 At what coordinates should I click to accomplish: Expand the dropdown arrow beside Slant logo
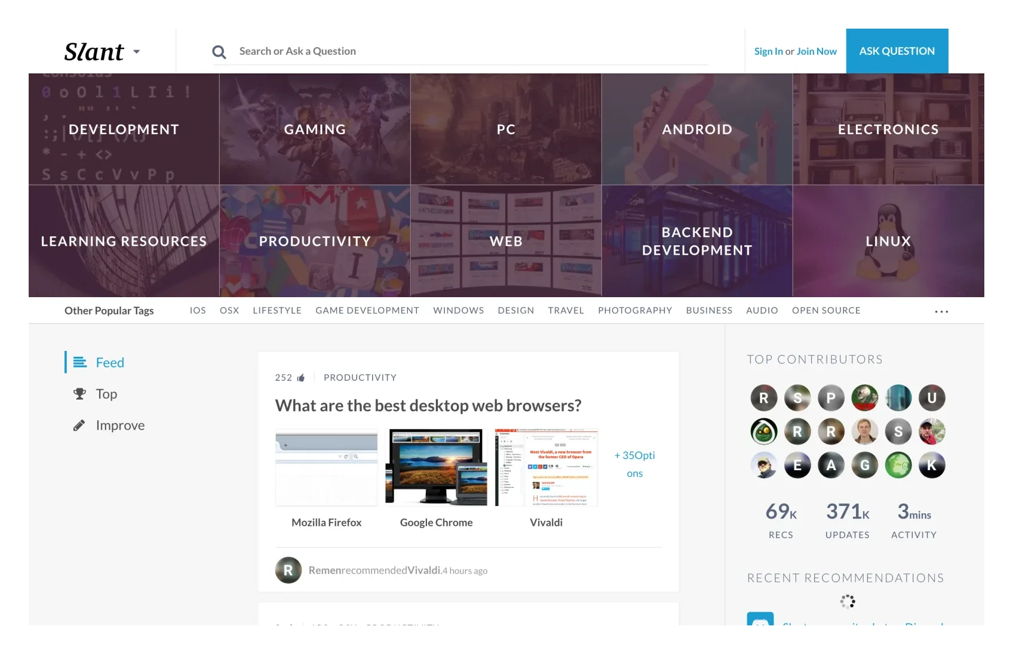[x=137, y=52]
